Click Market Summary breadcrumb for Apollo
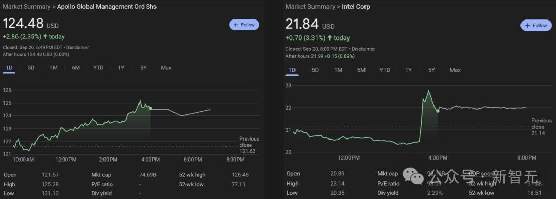The height and width of the screenshot is (199, 556). coord(27,6)
